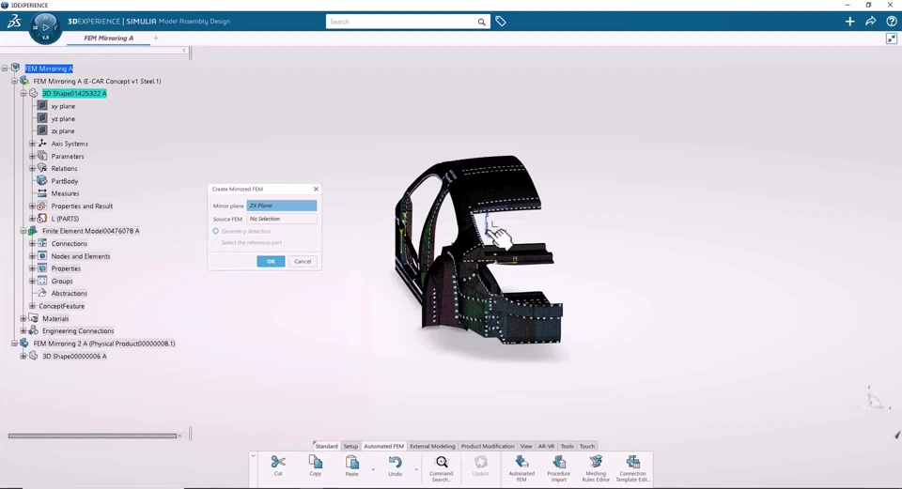This screenshot has width=902, height=489.
Task: Expand the Relations node
Action: tap(32, 168)
